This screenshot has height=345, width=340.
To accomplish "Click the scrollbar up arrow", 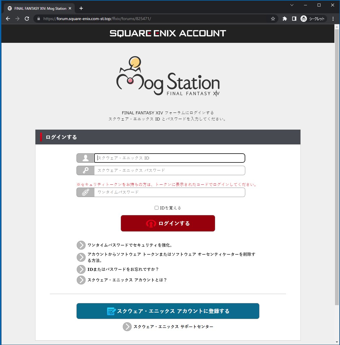I will (x=337, y=27).
